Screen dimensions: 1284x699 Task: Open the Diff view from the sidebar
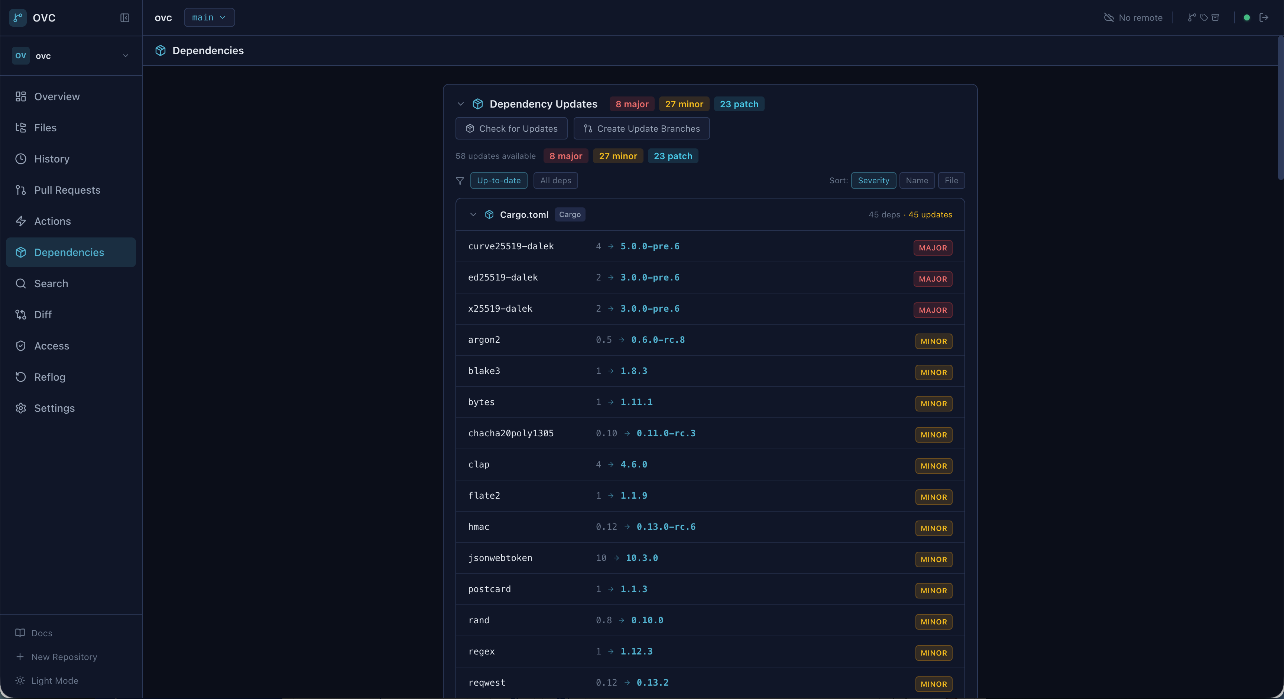tap(42, 314)
